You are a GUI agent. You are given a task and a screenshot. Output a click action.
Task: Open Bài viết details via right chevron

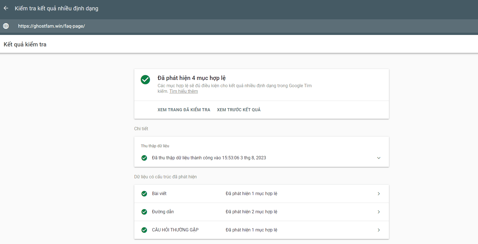(379, 194)
